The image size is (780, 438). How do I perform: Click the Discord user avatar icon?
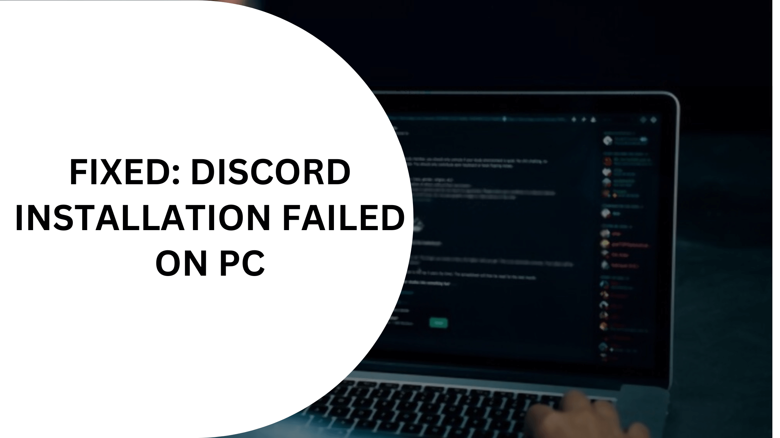608,140
